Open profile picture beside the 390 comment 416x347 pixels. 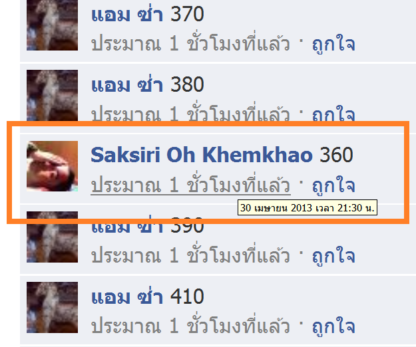(53, 237)
